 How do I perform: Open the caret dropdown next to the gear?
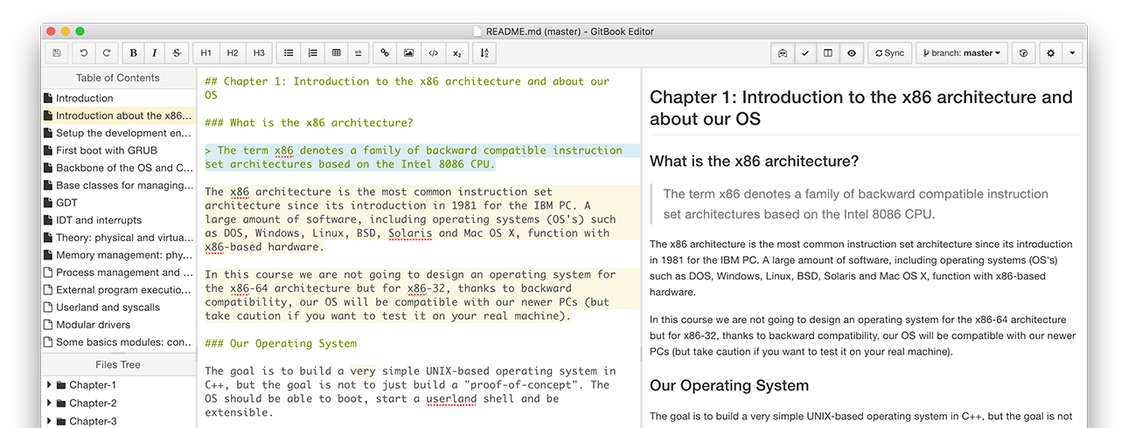point(1073,53)
